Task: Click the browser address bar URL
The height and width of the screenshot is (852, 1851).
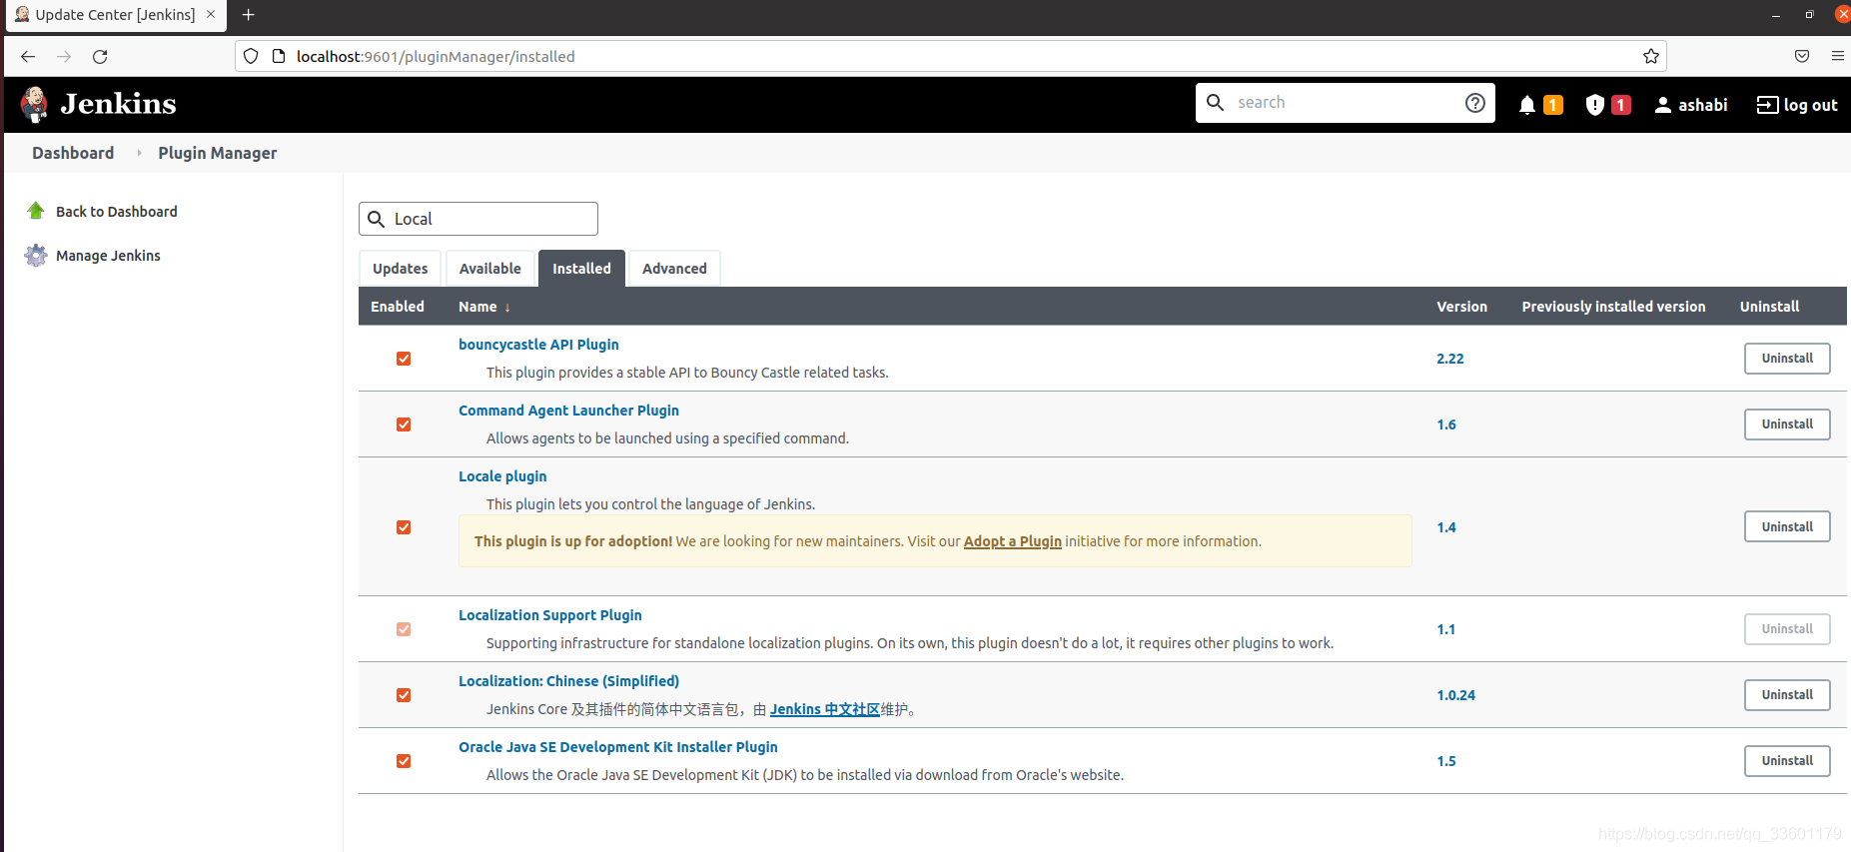Action: (436, 57)
